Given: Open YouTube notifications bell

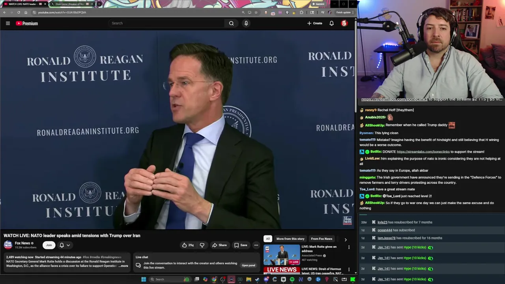Looking at the screenshot, I should click(x=331, y=23).
